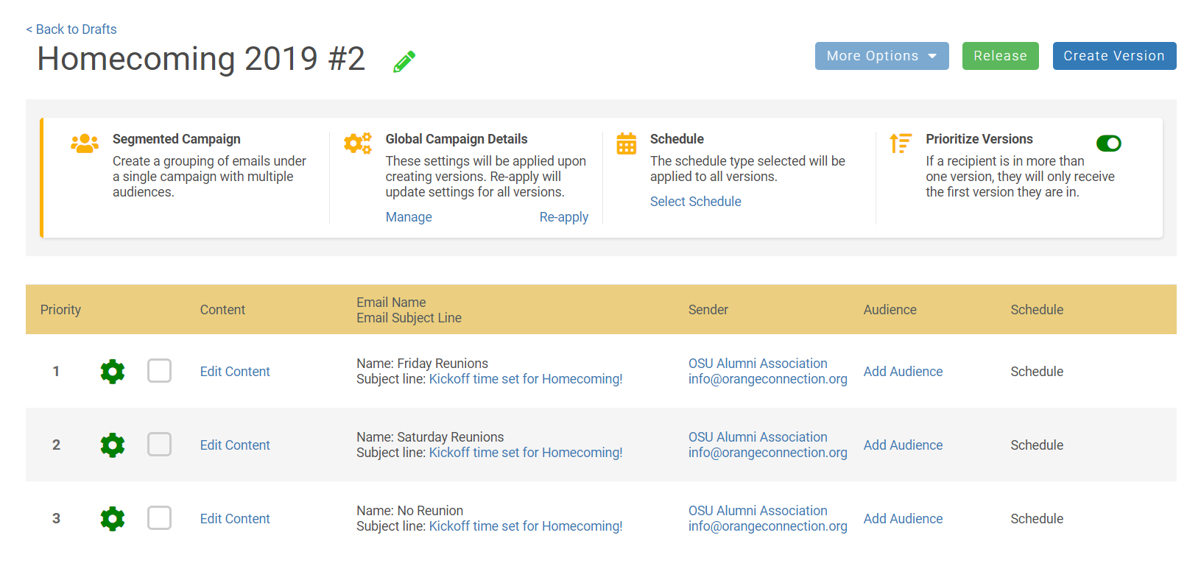This screenshot has width=1201, height=580.
Task: Click the Segmented Campaign people icon
Action: coord(85,143)
